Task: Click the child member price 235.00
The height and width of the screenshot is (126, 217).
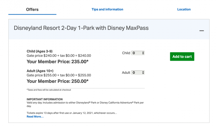Action: click(x=58, y=62)
